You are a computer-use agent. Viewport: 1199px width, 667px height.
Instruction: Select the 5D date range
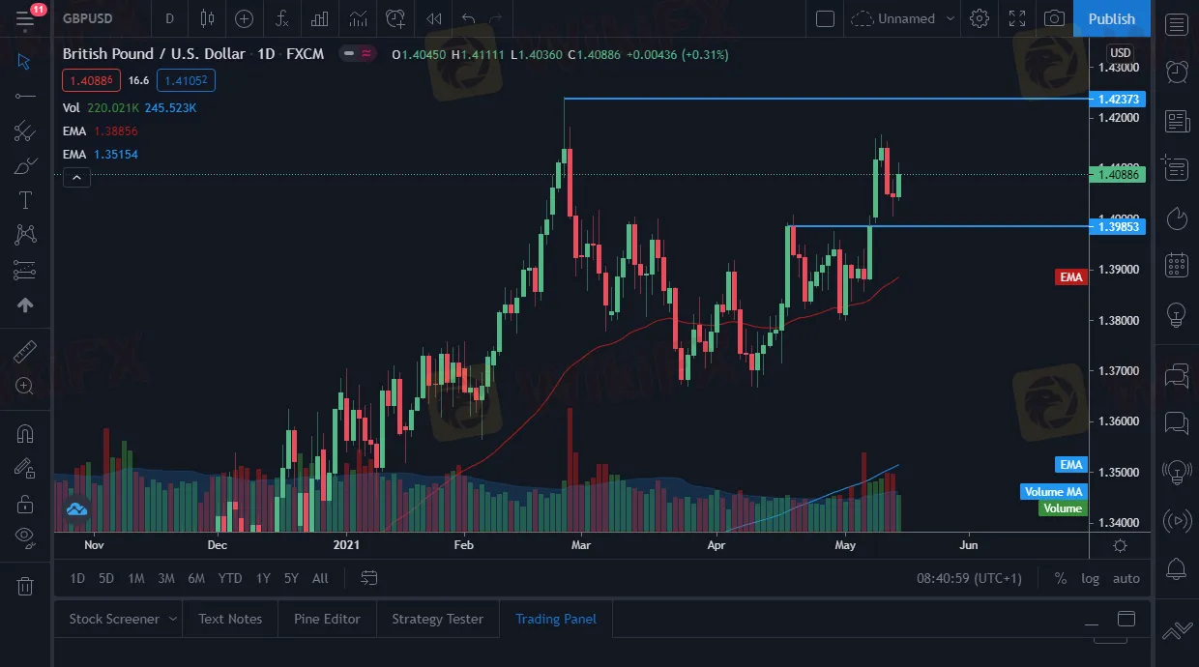tap(106, 578)
